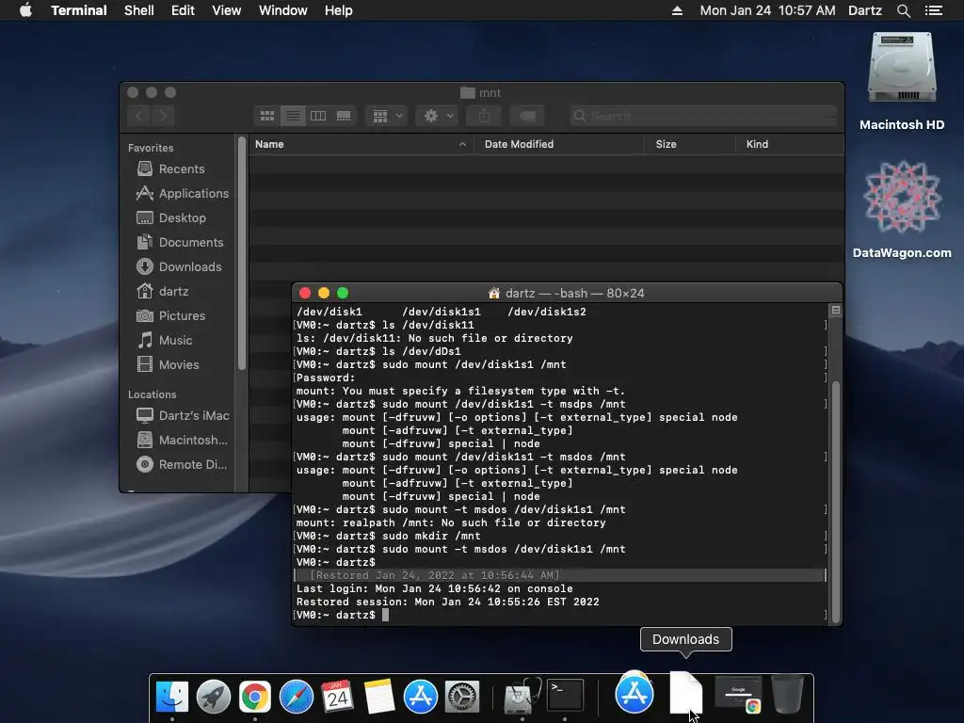
Task: Click the Terminal window vertical scrollbar
Action: coord(836,501)
